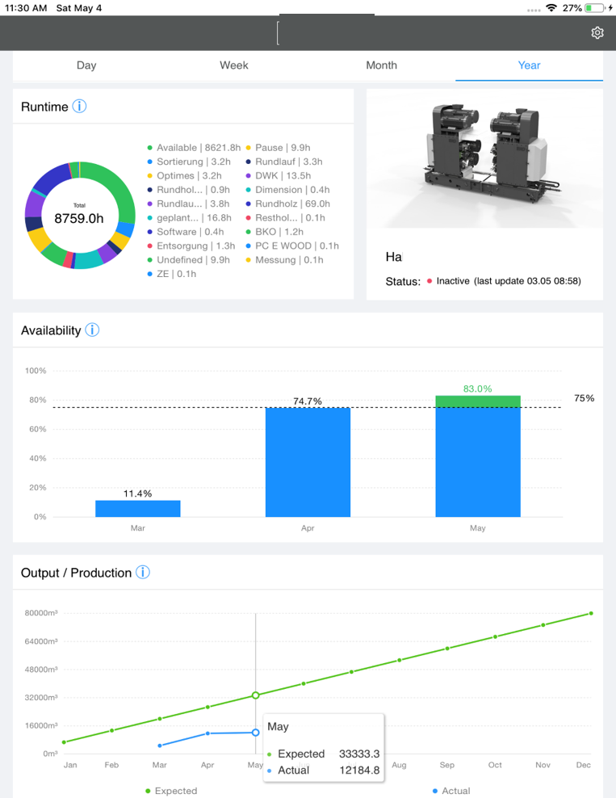Tap the Wi-Fi icon in status bar

point(551,7)
